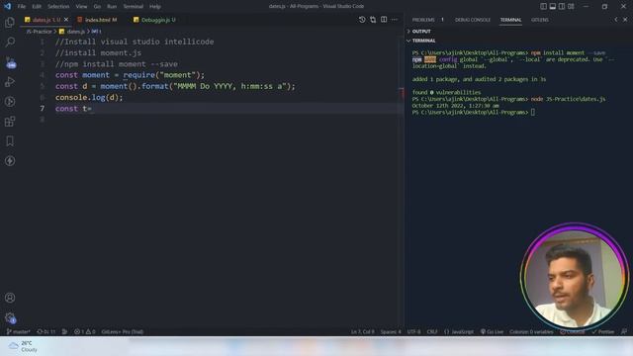Collapse the TERMINAL section
The width and height of the screenshot is (633, 356).
click(420, 41)
